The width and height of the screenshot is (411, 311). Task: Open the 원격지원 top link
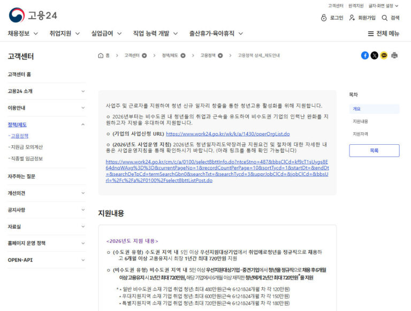pos(356,6)
